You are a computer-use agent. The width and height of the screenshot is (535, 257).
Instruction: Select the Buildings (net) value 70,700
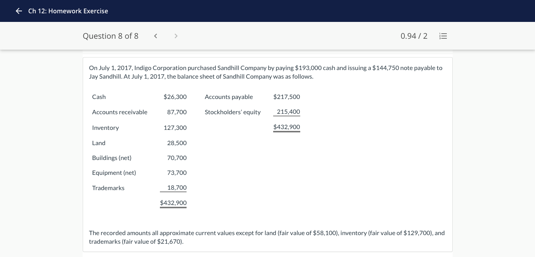pyautogui.click(x=177, y=158)
